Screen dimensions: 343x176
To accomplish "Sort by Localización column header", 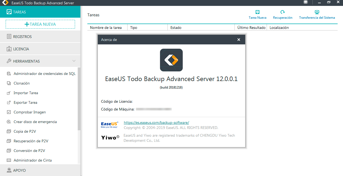I will (x=302, y=28).
